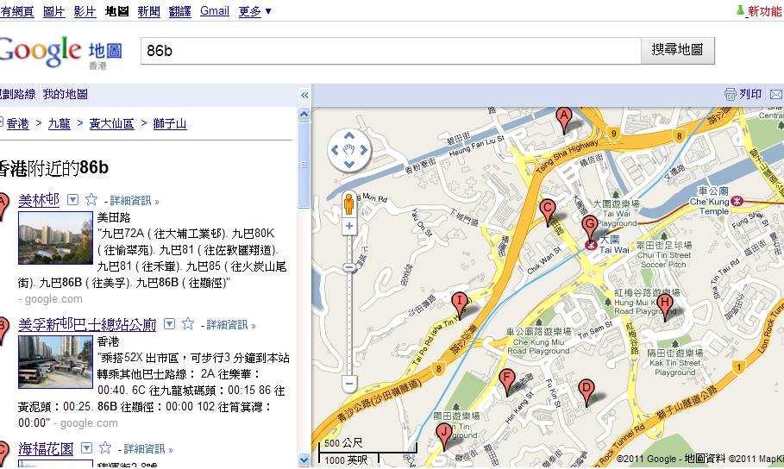Click the 搜尋地圖 search button
This screenshot has height=469, width=784.
tap(678, 50)
